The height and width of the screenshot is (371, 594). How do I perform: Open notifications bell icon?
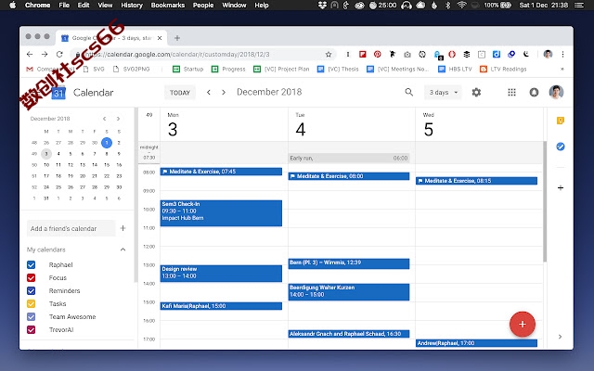pos(534,92)
